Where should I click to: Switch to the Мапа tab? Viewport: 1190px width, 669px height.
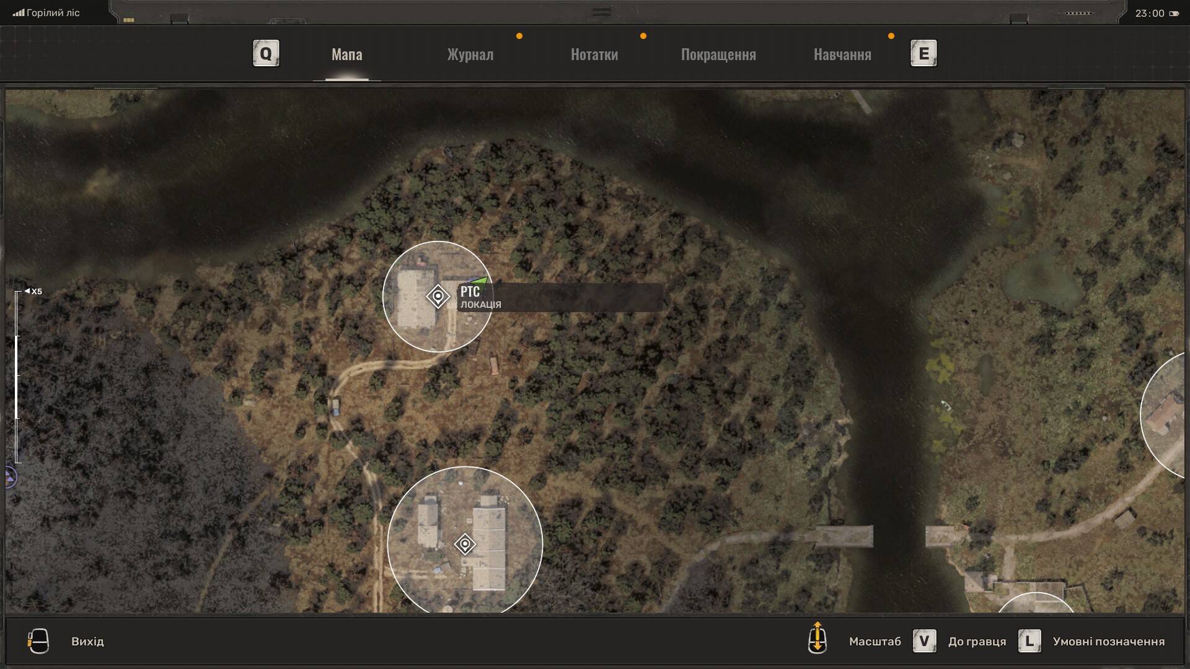click(346, 55)
